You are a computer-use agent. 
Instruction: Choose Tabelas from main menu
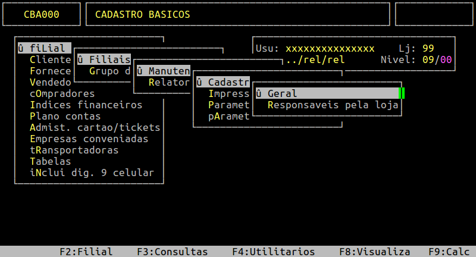[x=51, y=161]
